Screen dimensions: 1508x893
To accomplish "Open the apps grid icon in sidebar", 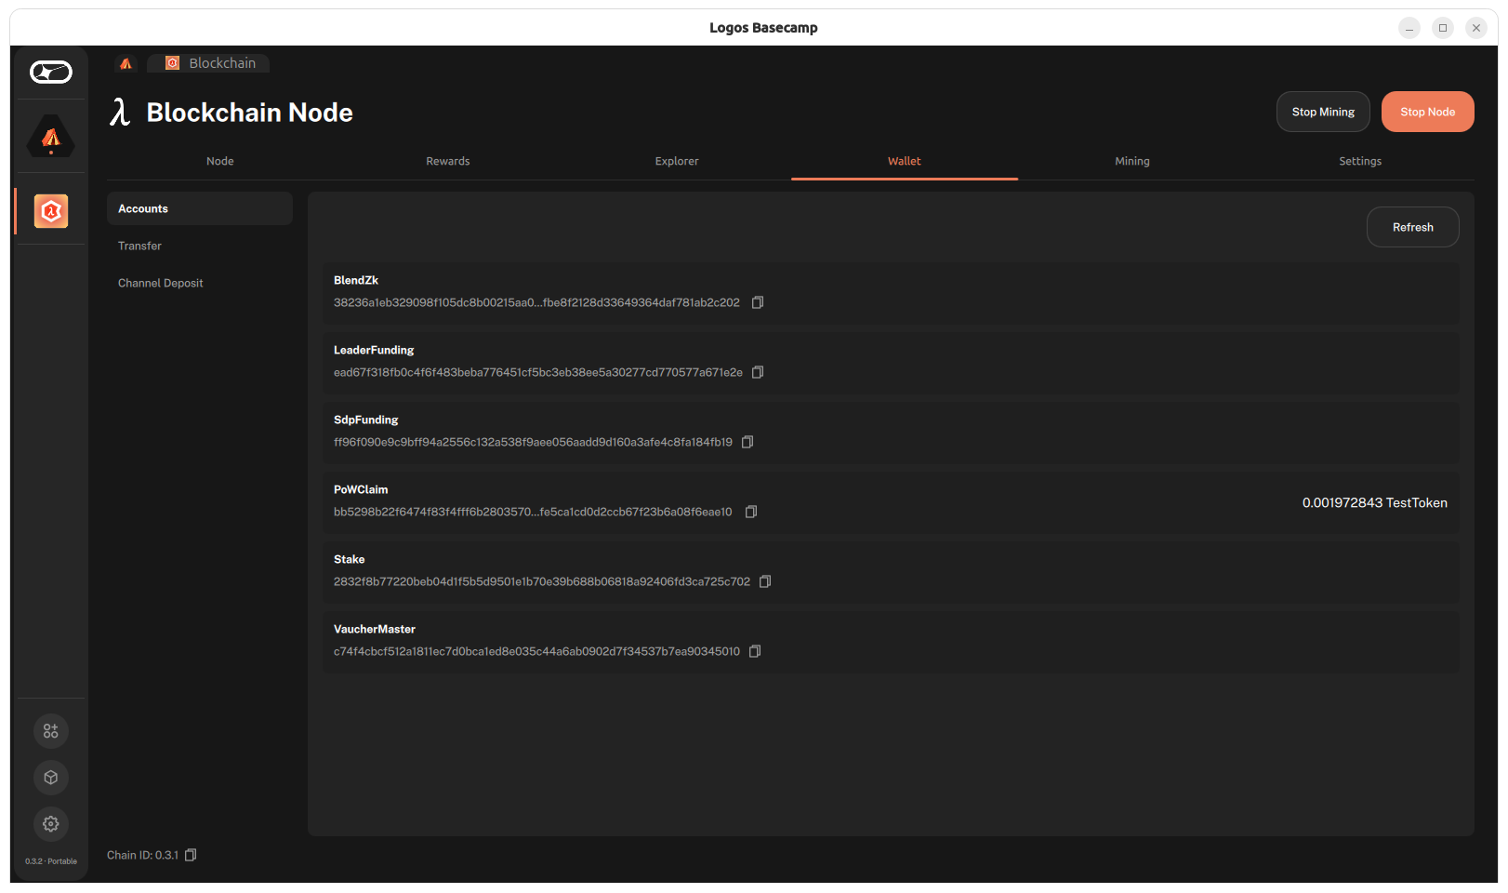I will click(51, 731).
